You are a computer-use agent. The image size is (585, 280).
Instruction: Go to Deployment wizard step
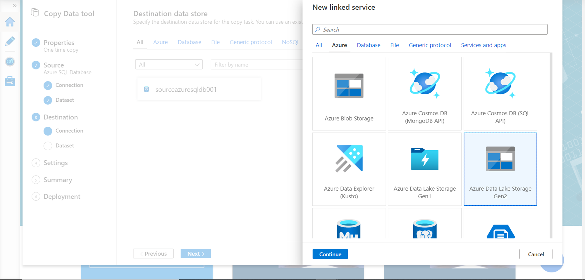point(62,197)
